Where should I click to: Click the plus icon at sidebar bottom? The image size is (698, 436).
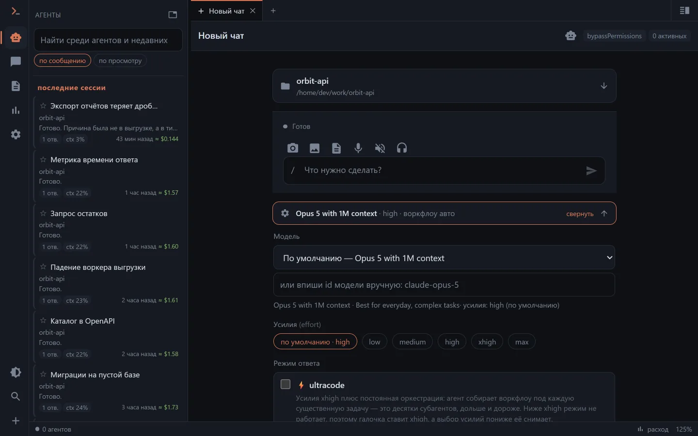[x=16, y=420]
